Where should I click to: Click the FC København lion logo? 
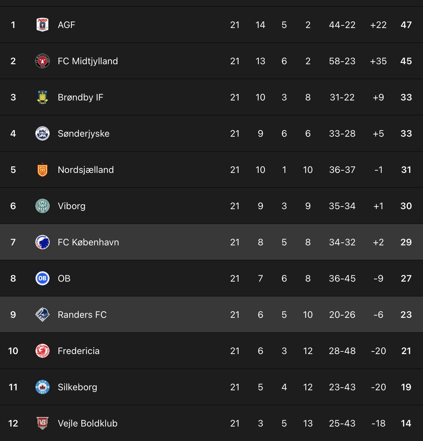tap(42, 242)
